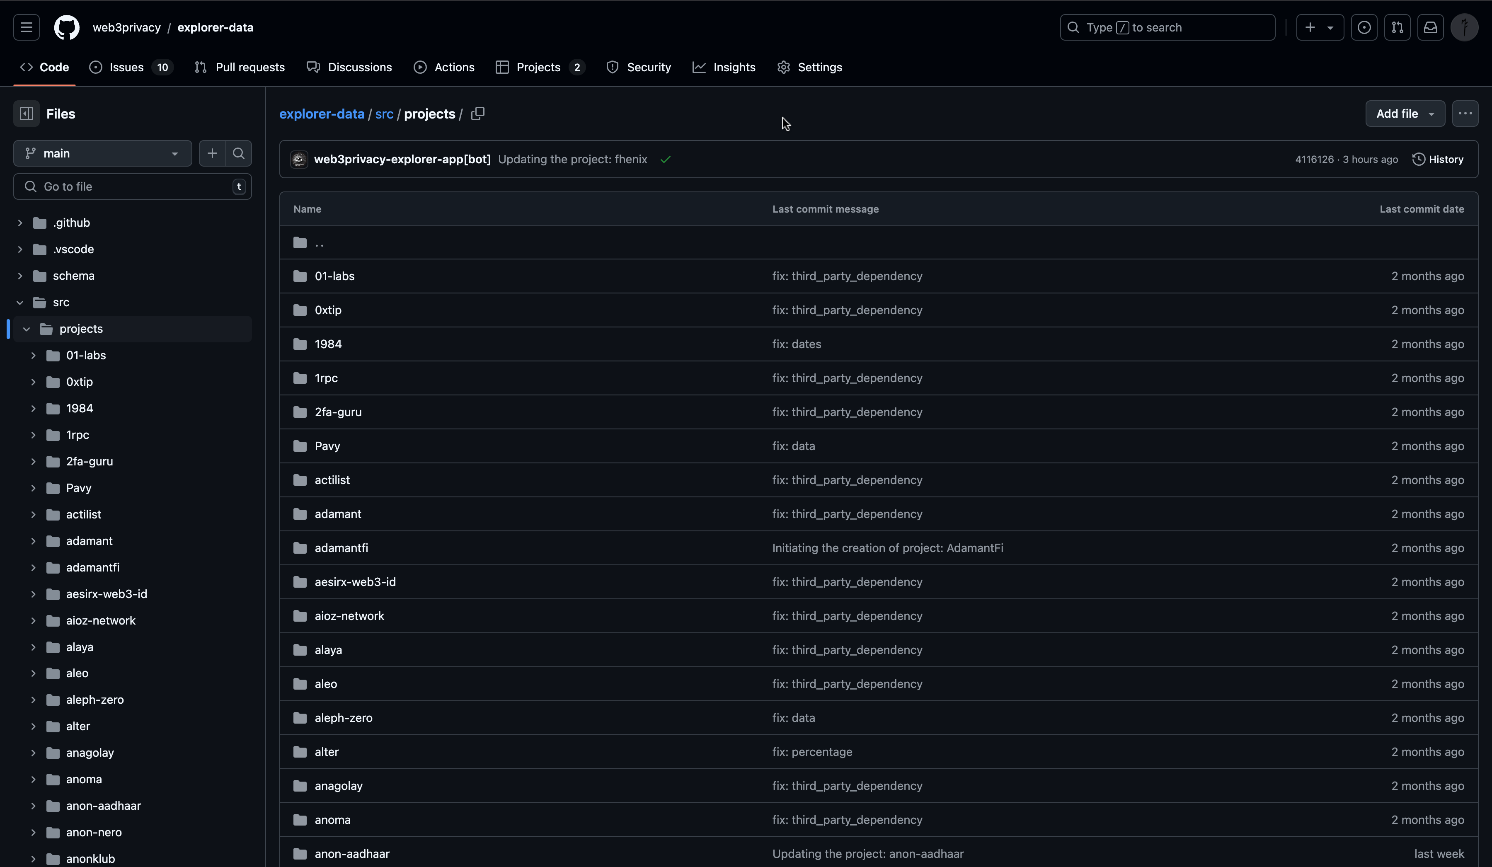The width and height of the screenshot is (1492, 867).
Task: Open the search within this repository icon
Action: coord(239,153)
